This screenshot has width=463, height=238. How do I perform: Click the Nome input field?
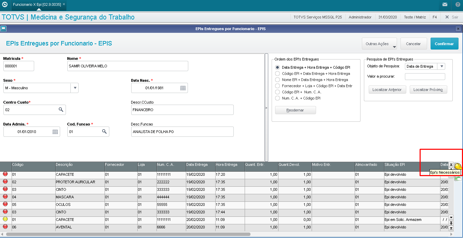[x=128, y=66]
